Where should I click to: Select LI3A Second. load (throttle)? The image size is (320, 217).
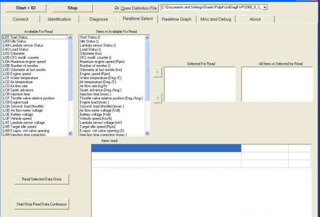(35, 106)
